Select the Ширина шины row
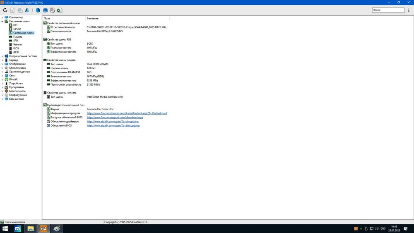 [x=106, y=68]
